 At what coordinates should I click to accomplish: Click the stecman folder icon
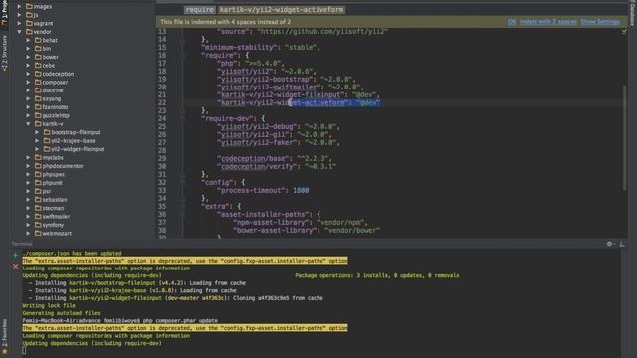38,208
